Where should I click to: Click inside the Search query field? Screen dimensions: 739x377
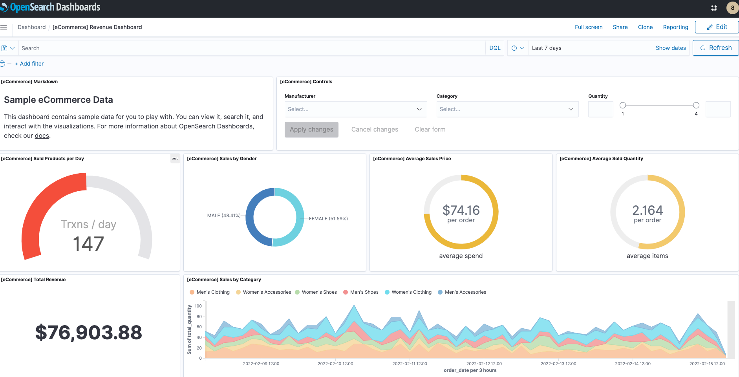[x=157, y=48]
